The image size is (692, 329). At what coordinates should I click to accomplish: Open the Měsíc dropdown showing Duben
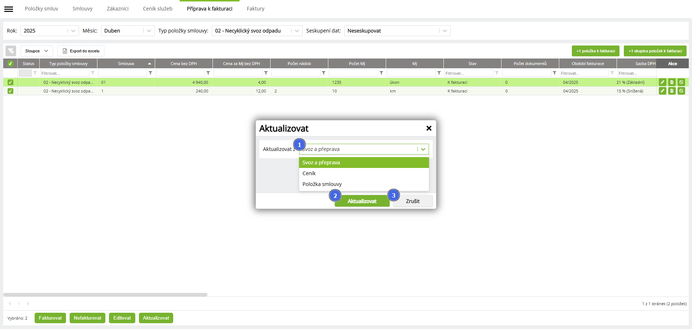[128, 31]
